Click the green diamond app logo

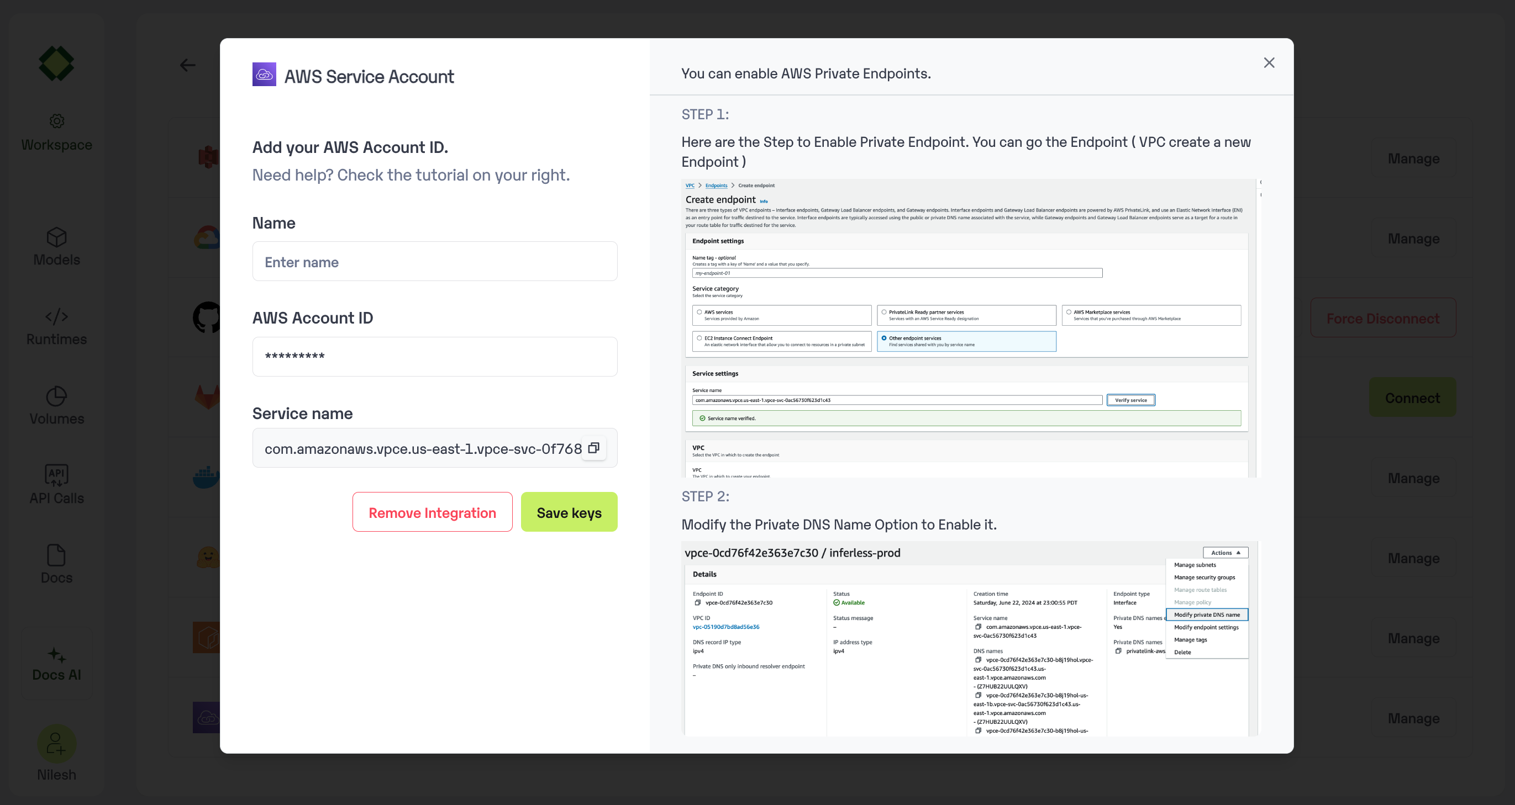56,63
